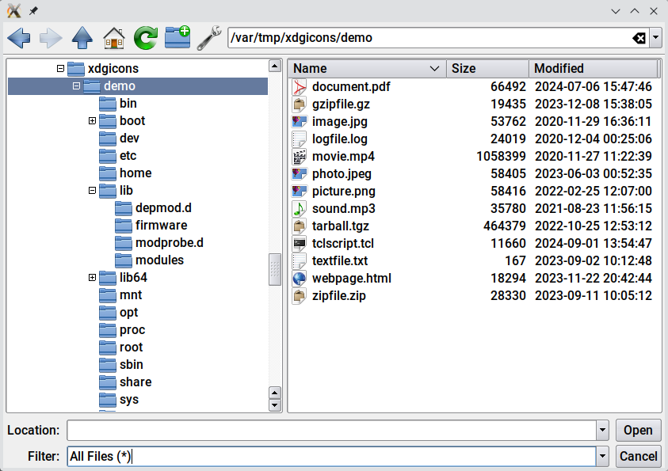Sort by the Modified column header
This screenshot has height=471, width=668.
[x=594, y=69]
